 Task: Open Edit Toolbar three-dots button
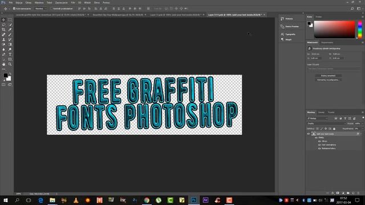pos(3,69)
